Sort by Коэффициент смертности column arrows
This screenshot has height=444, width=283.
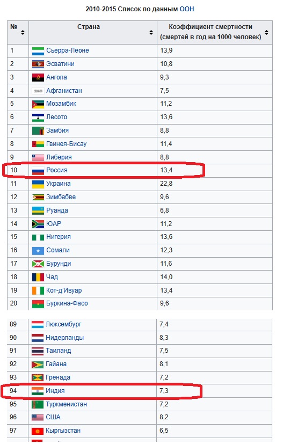266,32
